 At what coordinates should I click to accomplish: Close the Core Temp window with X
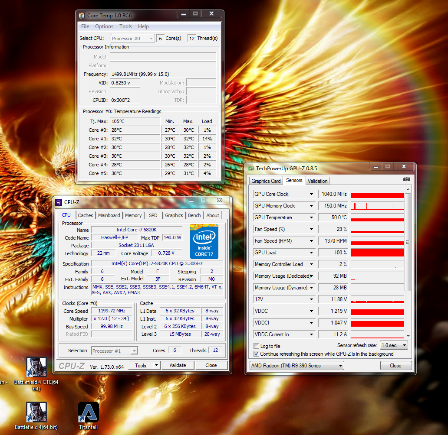tap(211, 14)
